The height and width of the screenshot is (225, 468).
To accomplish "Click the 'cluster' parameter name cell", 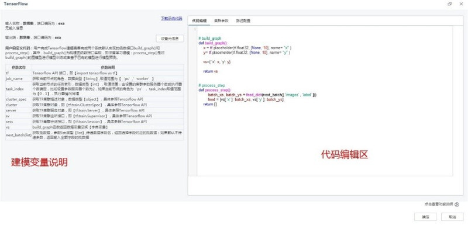I will [x=19, y=105].
